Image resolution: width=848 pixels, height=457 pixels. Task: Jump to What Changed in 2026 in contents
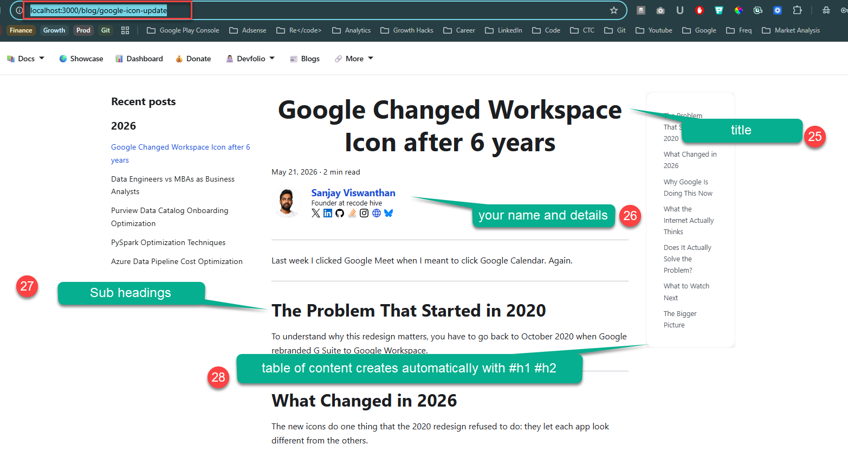click(x=690, y=160)
